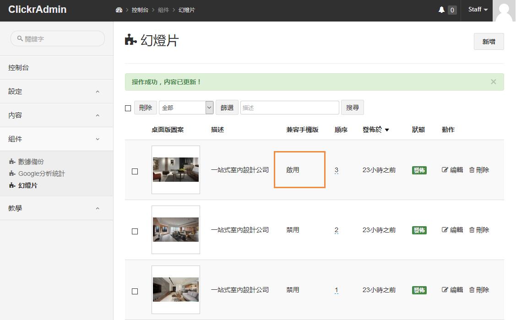Click the dashboard gauge icon in breadcrumb
The width and height of the screenshot is (516, 320).
tap(119, 10)
